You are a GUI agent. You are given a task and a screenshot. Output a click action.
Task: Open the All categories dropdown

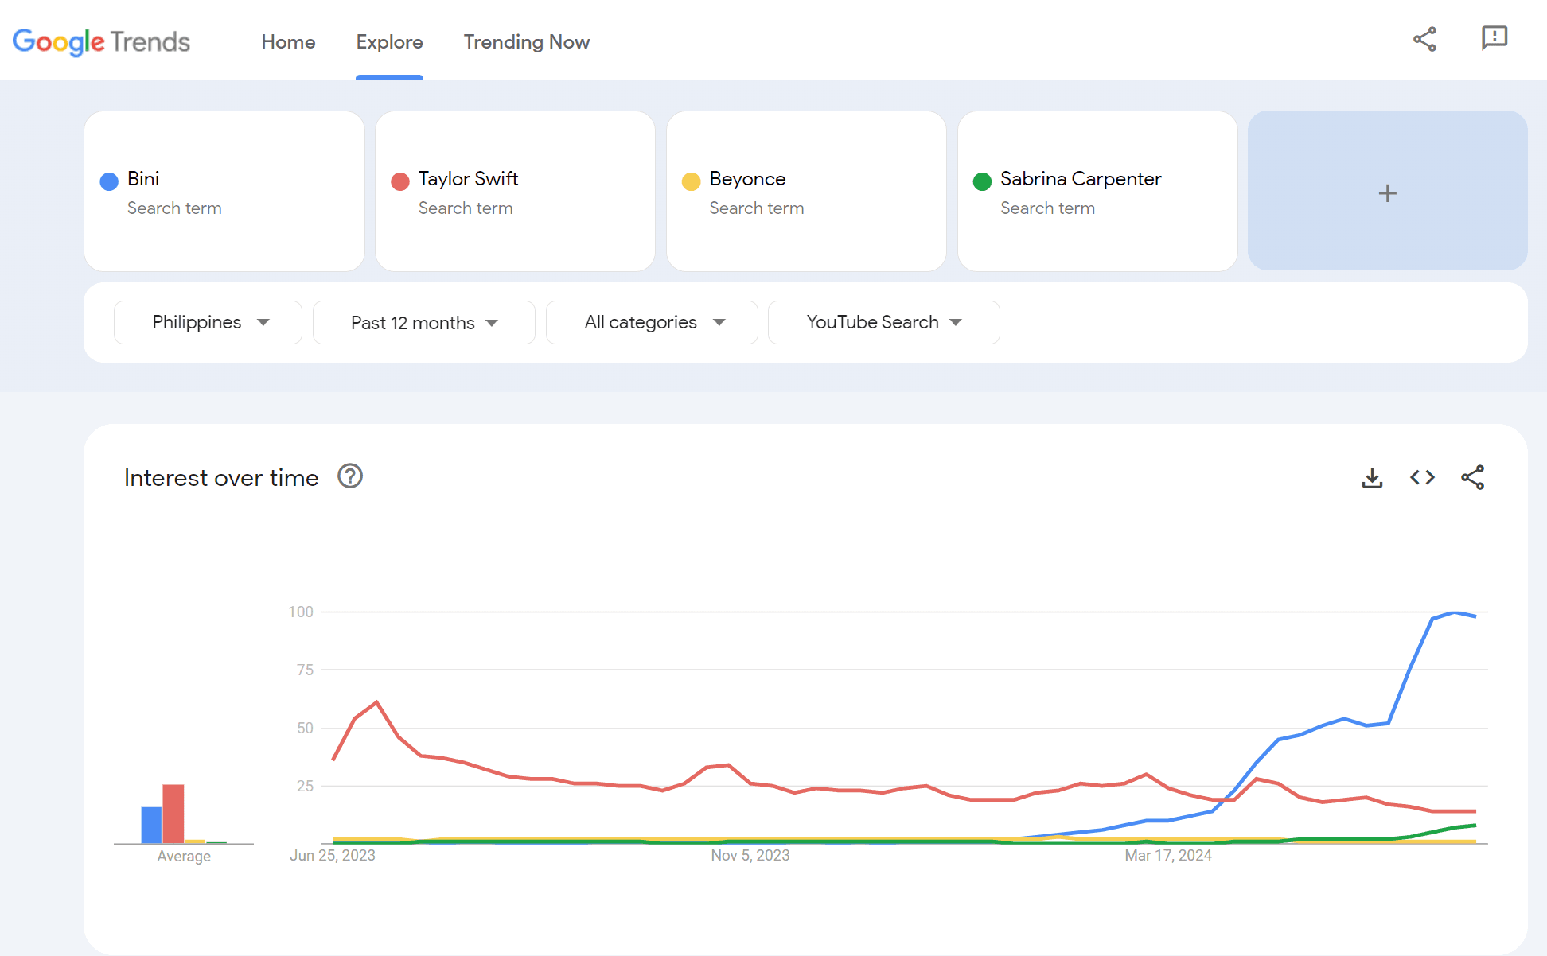[x=652, y=322]
